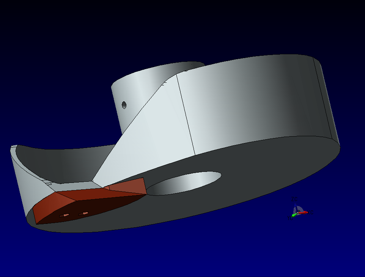The width and height of the screenshot is (365, 277).
Task: Pick the red insert's dark bottom face
Action: point(91,209)
